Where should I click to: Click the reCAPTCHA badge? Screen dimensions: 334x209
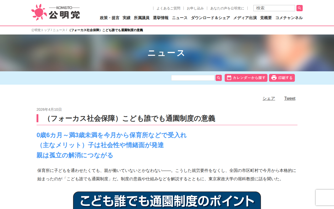tap(325, 198)
